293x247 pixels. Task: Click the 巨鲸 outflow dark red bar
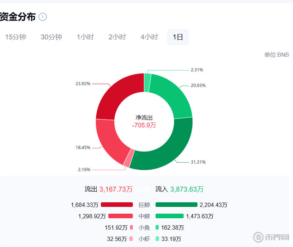(117, 205)
